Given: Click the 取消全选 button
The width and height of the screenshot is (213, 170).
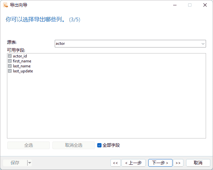Looking at the screenshot, I should [x=74, y=145].
